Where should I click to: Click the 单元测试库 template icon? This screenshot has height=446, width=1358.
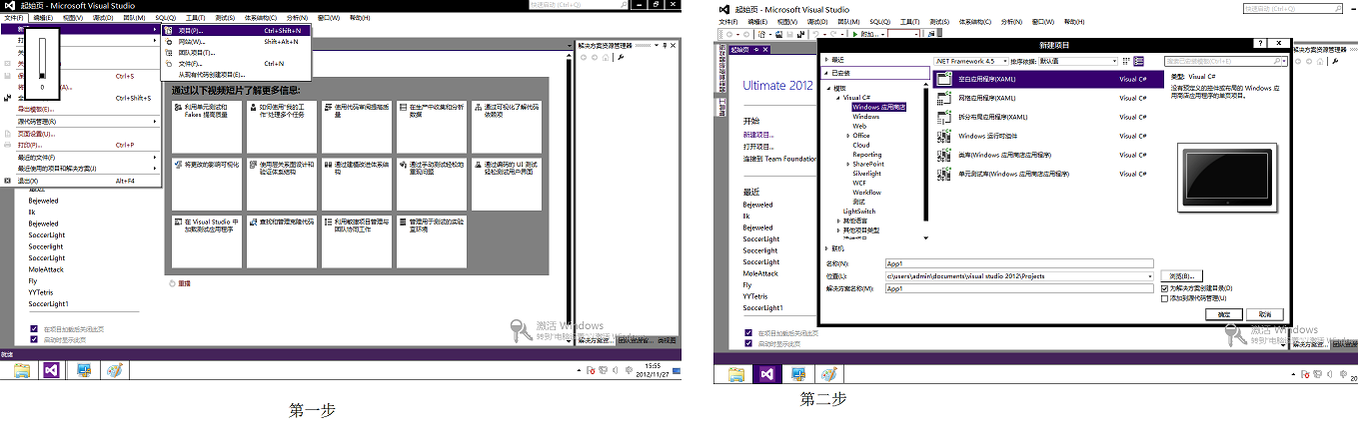click(x=944, y=174)
